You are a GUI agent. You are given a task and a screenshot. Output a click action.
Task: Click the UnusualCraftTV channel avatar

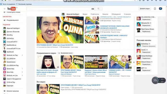pos(4,42)
